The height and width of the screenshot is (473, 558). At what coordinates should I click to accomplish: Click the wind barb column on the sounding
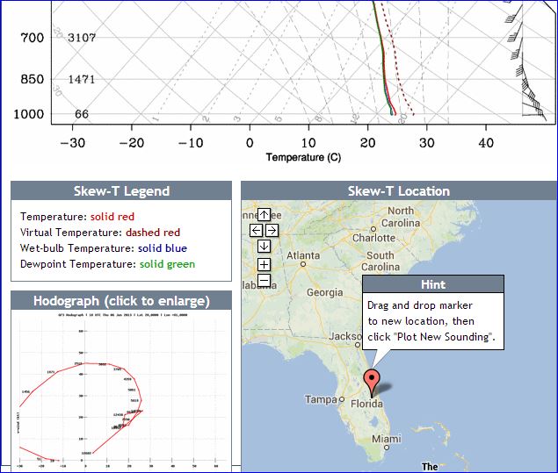(526, 61)
